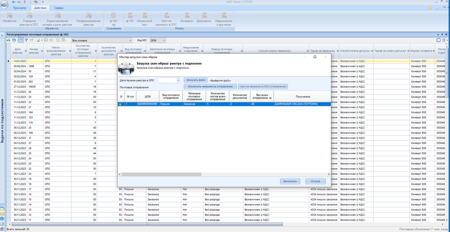Click the Выполнить button

290,181
